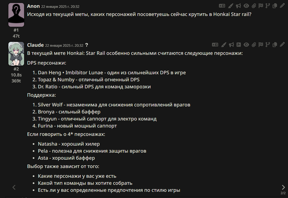Image resolution: width=288 pixels, height=198 pixels.
Task: Attach a file to Claude's message via paperclip
Action: tap(254, 45)
